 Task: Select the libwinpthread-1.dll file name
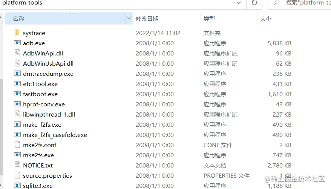(49, 114)
